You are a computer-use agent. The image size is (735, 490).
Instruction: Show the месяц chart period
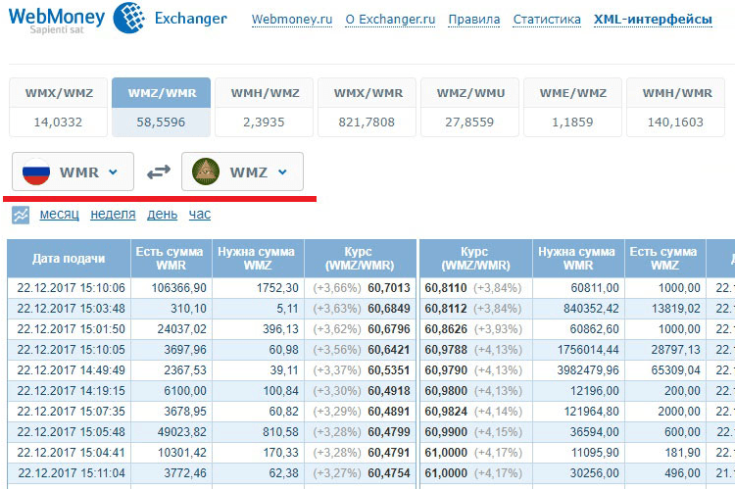pyautogui.click(x=60, y=215)
